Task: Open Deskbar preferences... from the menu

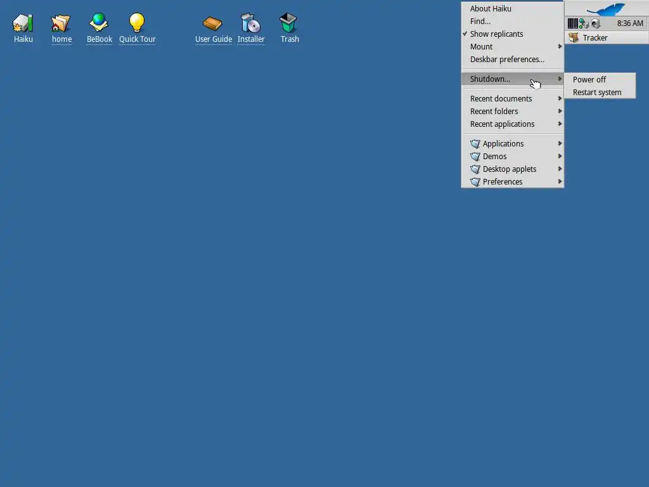Action: 512,59
